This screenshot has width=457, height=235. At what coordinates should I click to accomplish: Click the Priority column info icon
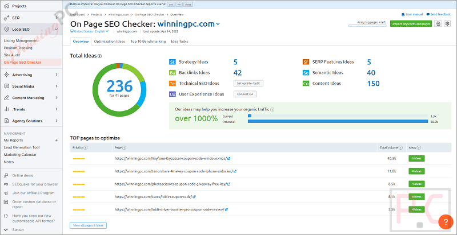point(85,147)
